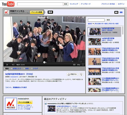
Task: Click the meiseiadmin uploader link
Action: [14, 77]
